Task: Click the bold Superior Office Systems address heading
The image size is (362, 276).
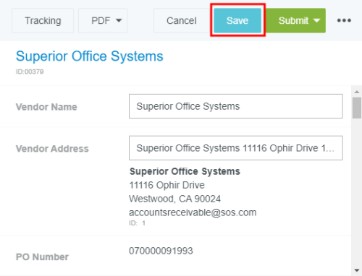Action: (x=185, y=171)
